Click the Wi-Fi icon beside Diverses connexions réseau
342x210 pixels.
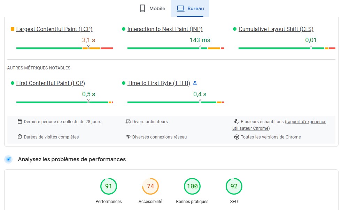(x=128, y=137)
